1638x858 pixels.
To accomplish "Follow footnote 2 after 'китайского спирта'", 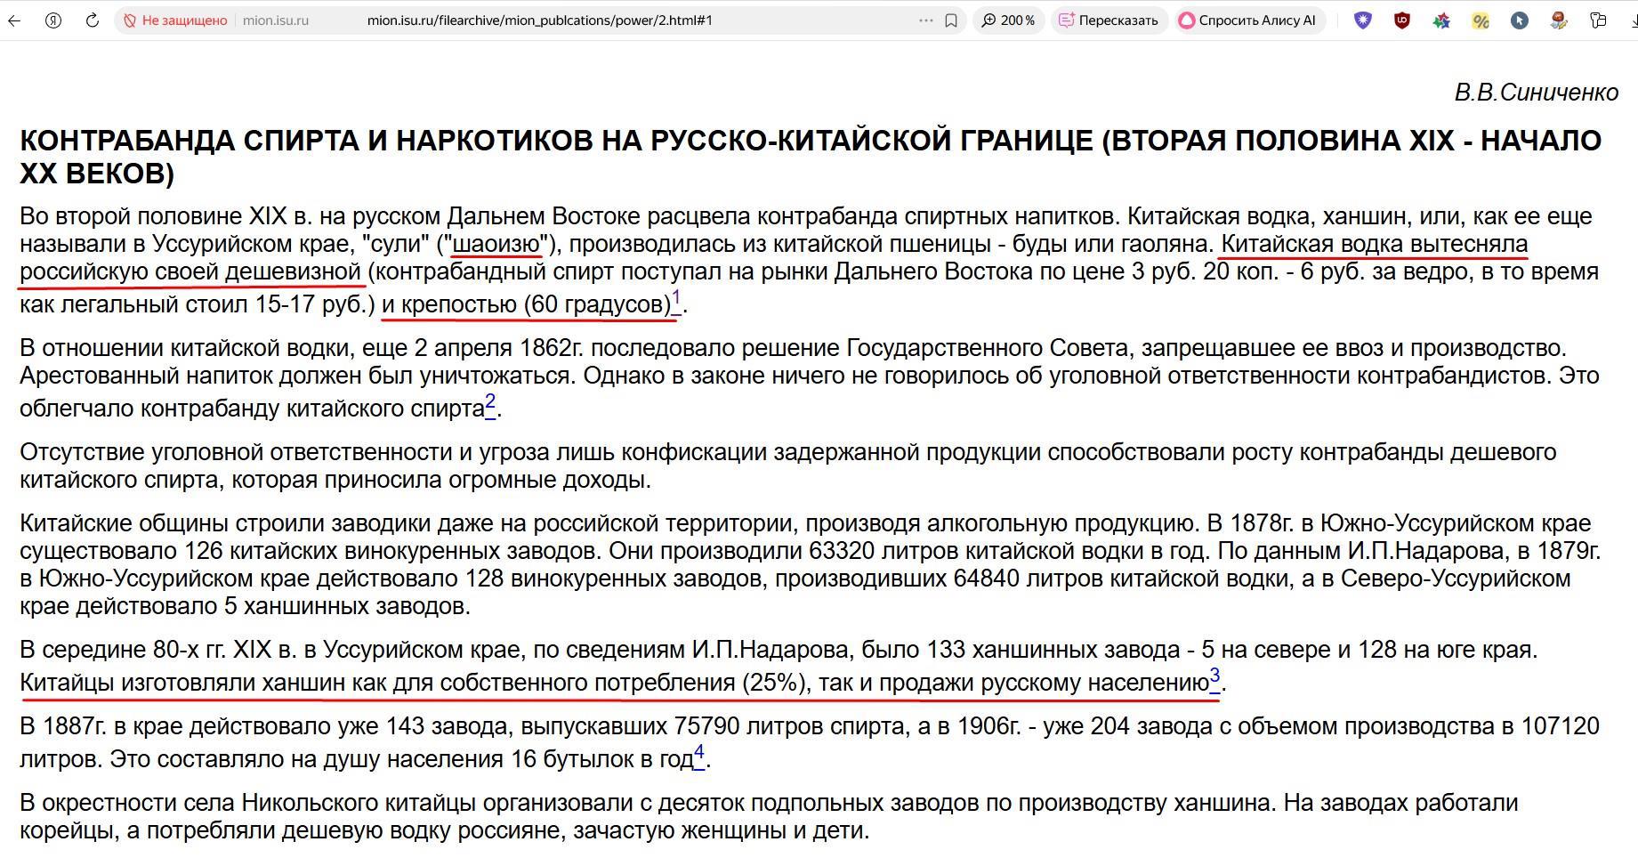I will point(489,403).
